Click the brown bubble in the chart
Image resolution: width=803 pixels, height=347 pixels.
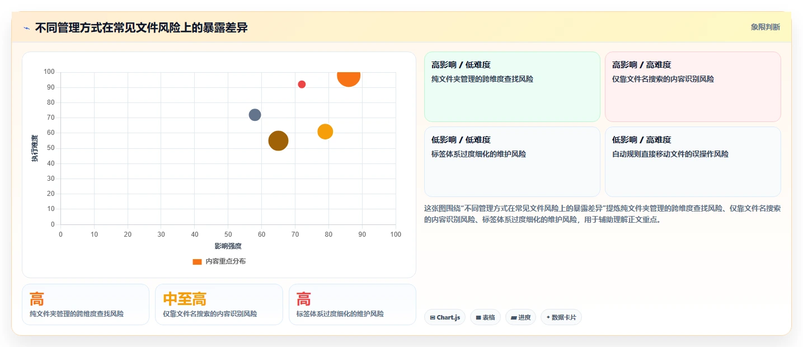[278, 141]
